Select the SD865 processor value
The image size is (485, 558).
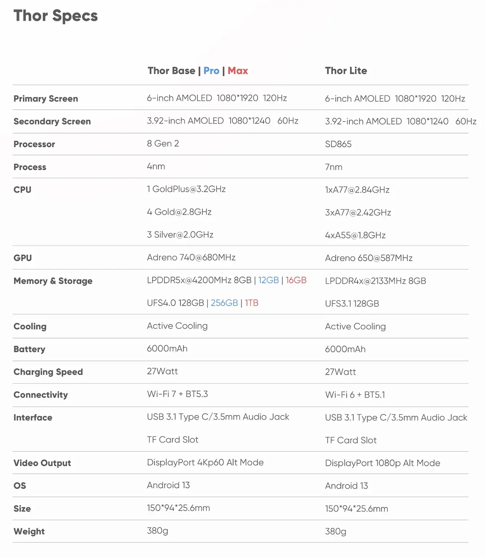pyautogui.click(x=338, y=144)
